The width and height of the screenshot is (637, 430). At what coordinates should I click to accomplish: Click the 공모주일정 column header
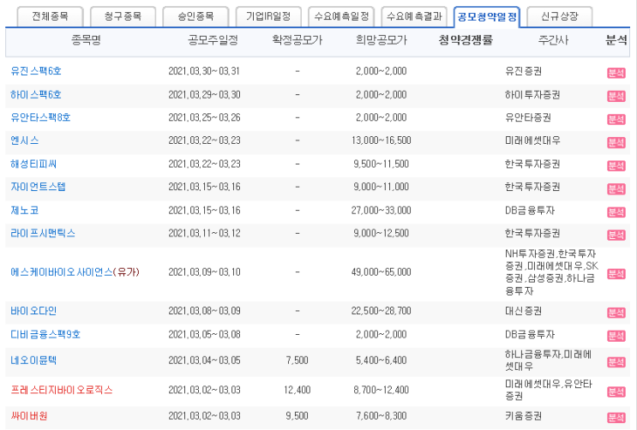click(213, 39)
